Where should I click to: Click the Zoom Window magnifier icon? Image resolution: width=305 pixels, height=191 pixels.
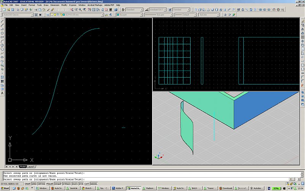[80, 10]
